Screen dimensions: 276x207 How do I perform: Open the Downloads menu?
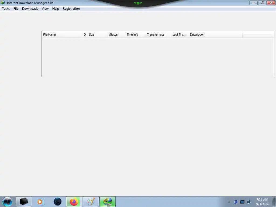(30, 9)
